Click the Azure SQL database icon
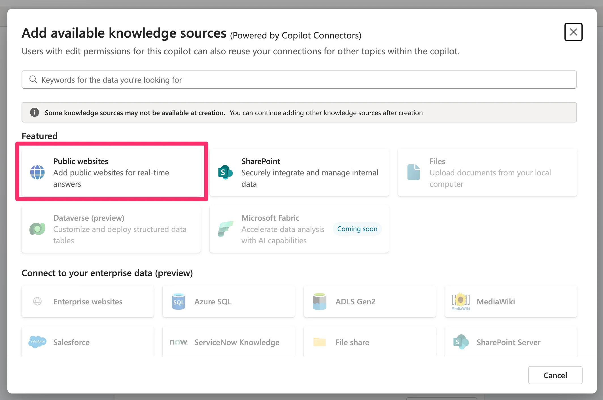Viewport: 603px width, 400px height. click(x=179, y=302)
